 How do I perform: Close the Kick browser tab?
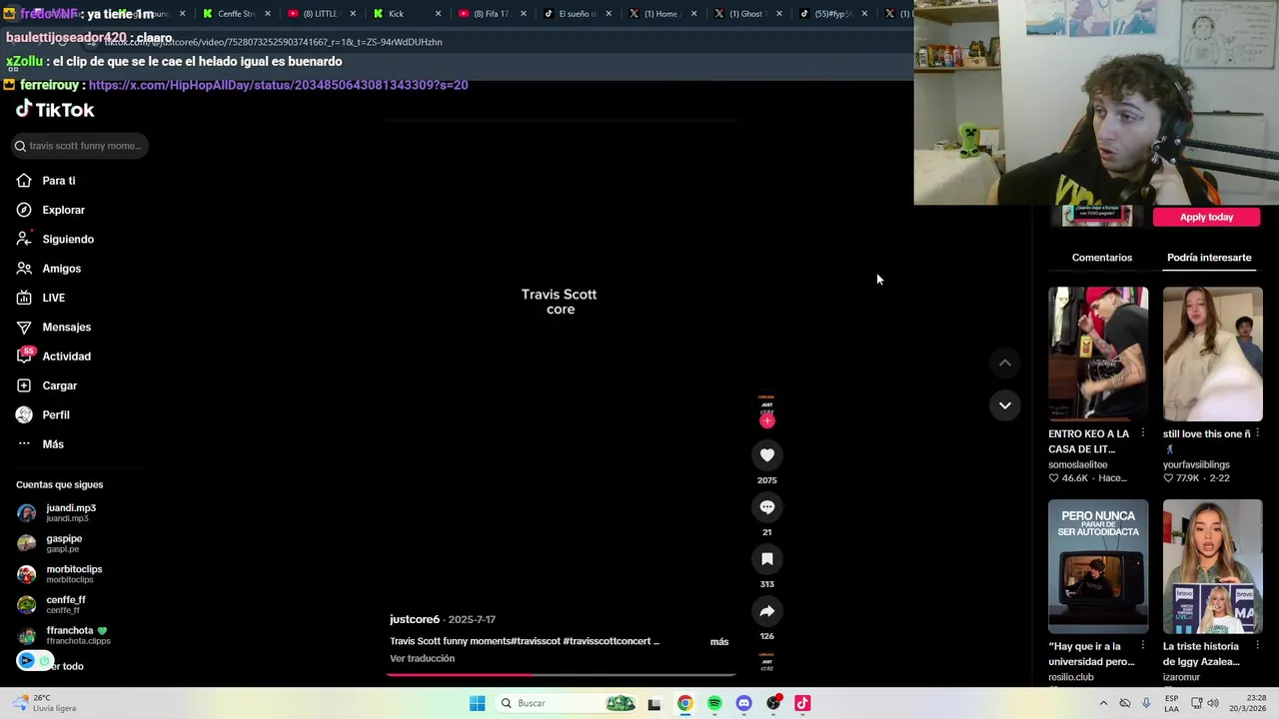(x=438, y=14)
